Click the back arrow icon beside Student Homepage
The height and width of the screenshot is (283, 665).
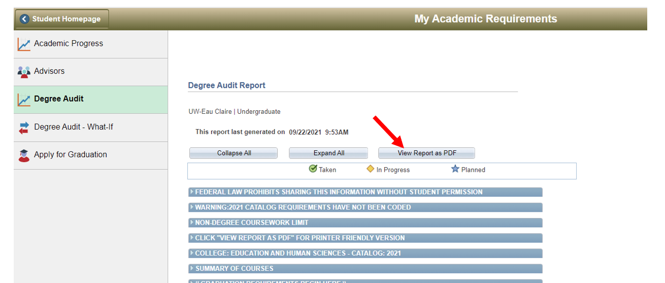tap(24, 19)
